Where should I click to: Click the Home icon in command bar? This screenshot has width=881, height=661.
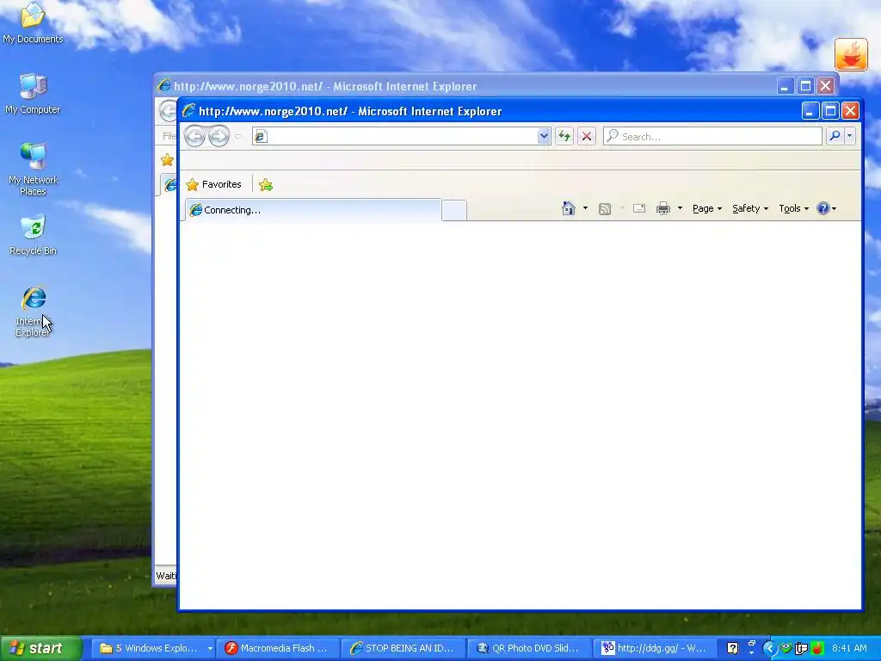(x=569, y=208)
